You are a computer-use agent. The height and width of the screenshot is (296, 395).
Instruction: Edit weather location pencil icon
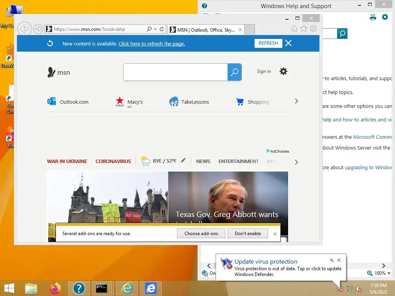tap(183, 160)
